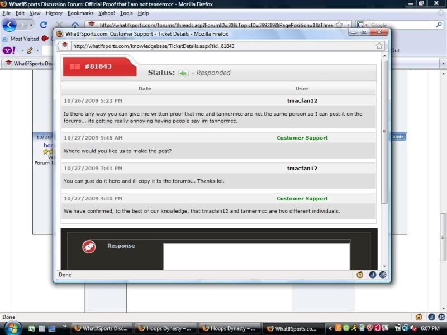Open the Bookmarks menu
The width and height of the screenshot is (447, 335).
point(80,13)
